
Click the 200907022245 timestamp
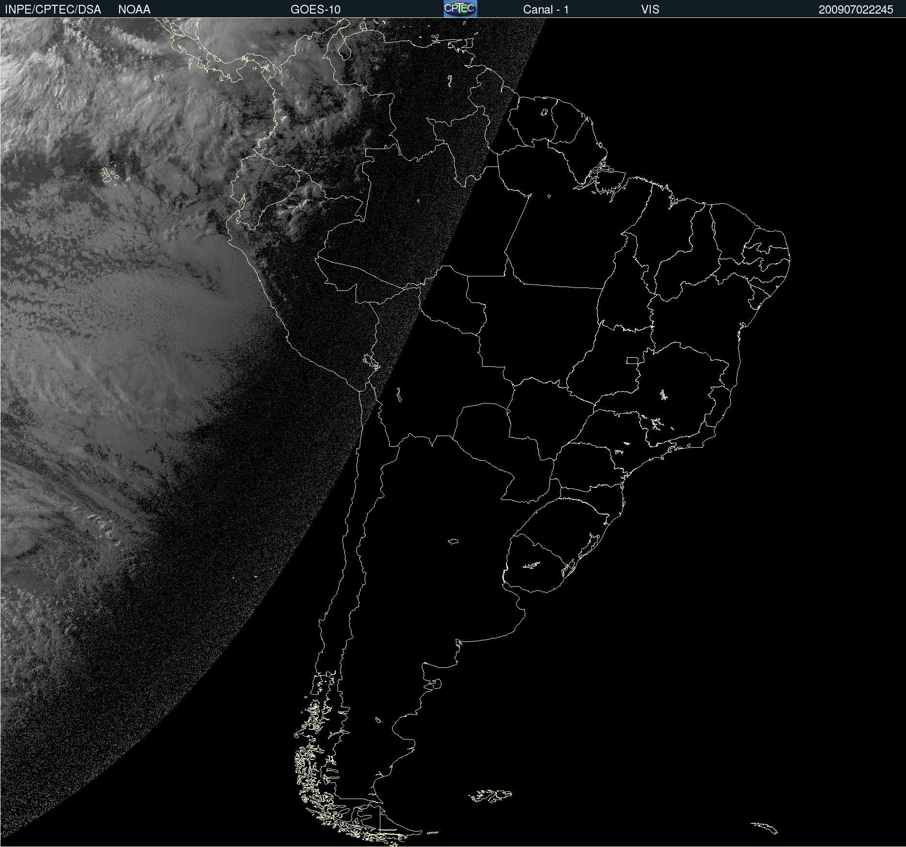(856, 10)
